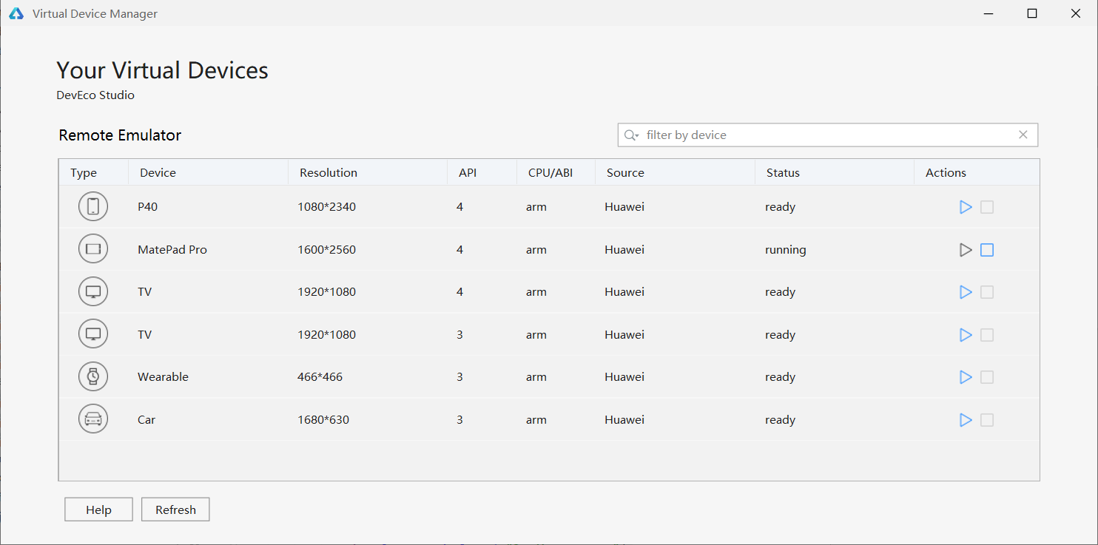Select the Car device name
The image size is (1098, 545).
click(146, 420)
